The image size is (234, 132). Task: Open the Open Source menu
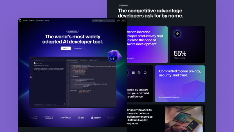pyautogui.click(x=40, y=21)
